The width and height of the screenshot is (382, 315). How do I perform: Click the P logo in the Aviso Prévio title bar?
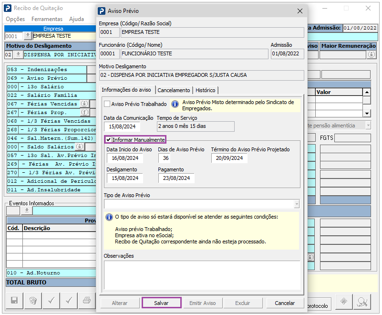pyautogui.click(x=102, y=11)
